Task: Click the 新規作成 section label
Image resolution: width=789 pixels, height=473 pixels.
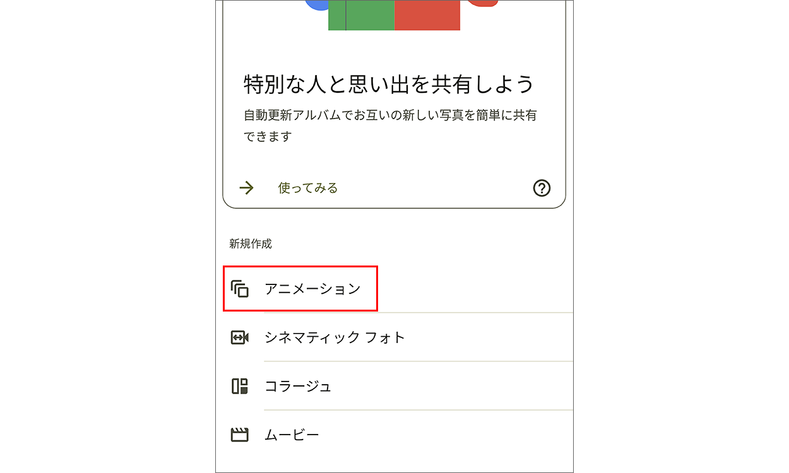Action: (x=251, y=243)
